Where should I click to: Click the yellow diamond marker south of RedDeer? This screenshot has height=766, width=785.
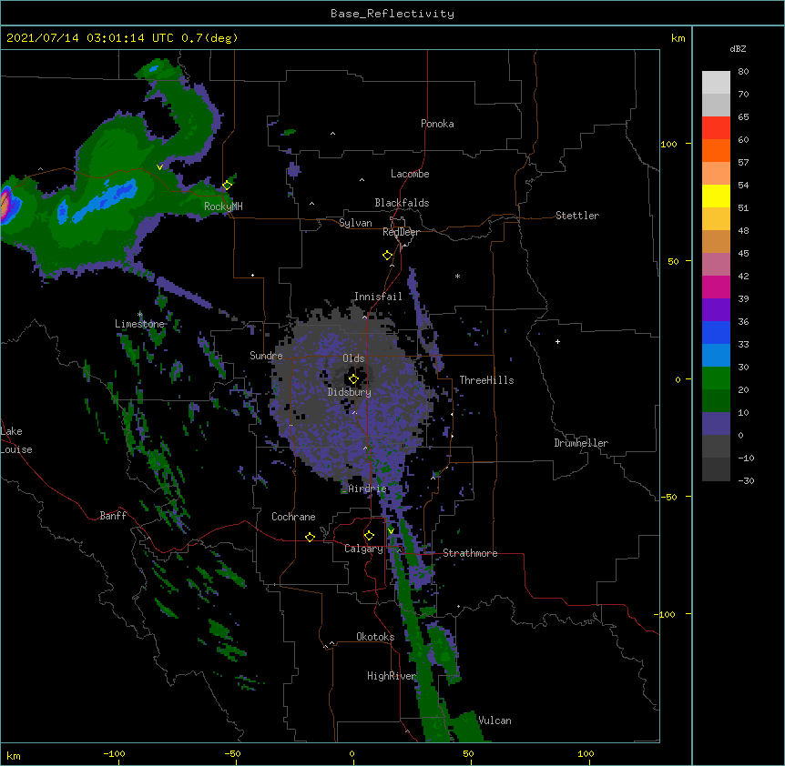tap(388, 256)
